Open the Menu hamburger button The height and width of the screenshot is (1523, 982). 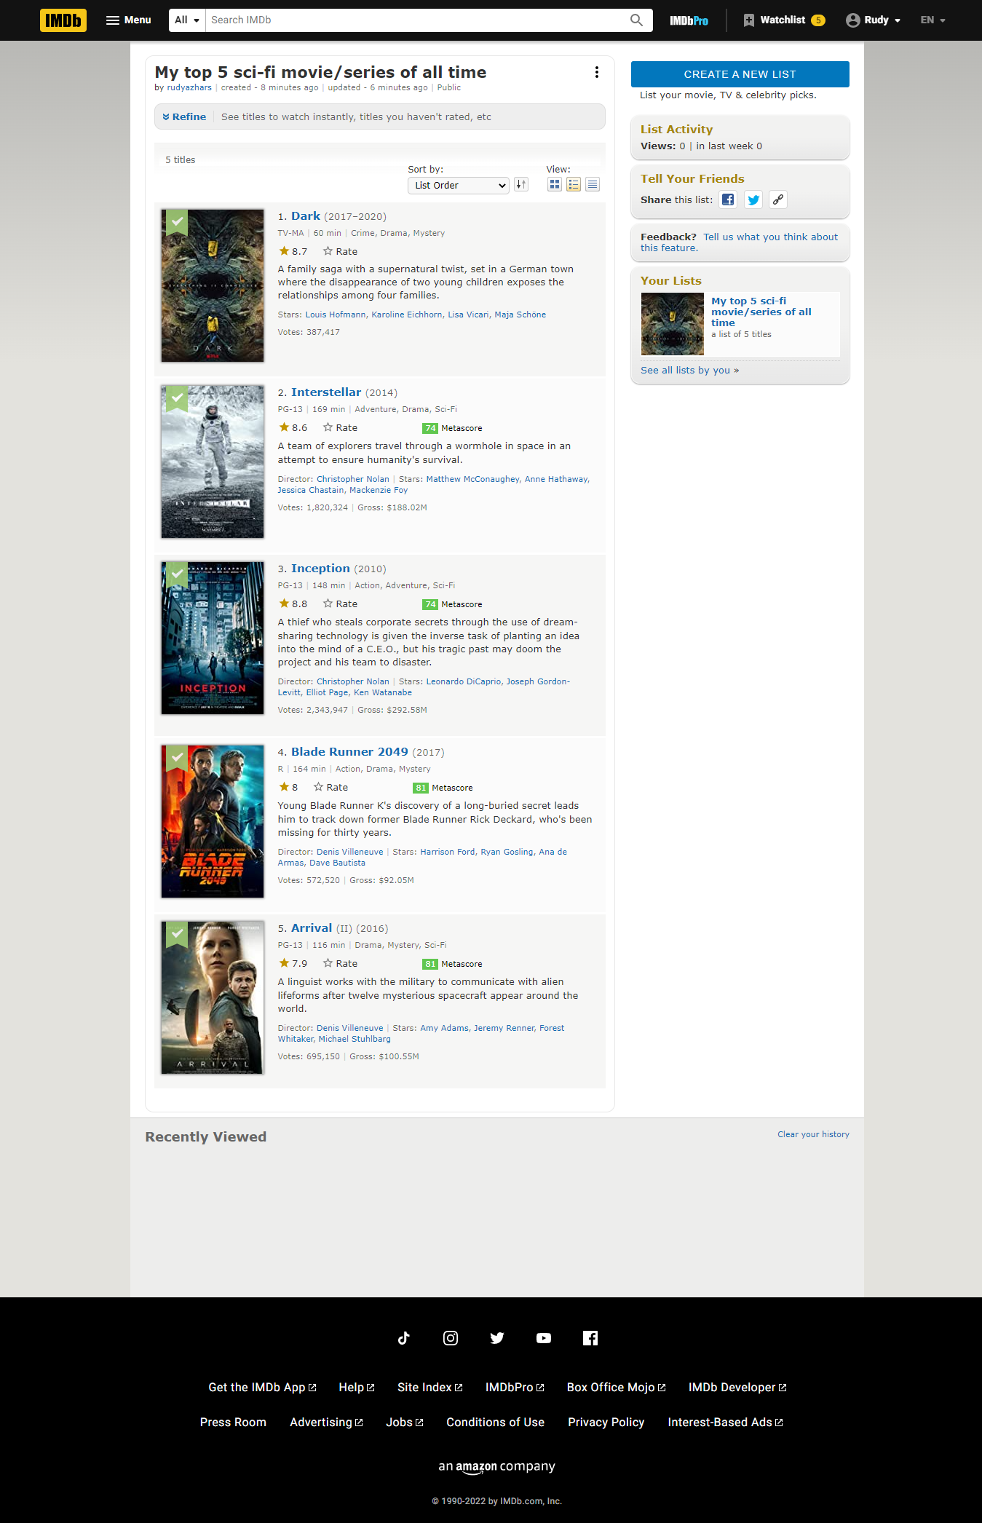[129, 20]
